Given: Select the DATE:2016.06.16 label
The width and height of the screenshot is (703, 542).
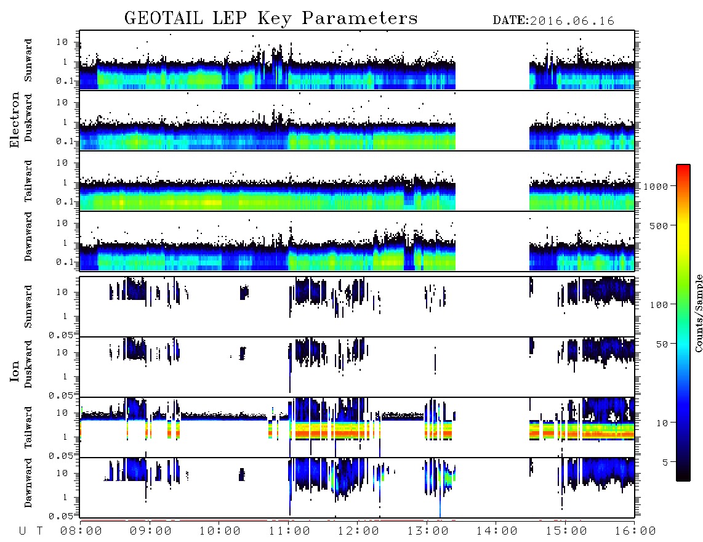Looking at the screenshot, I should pyautogui.click(x=553, y=21).
